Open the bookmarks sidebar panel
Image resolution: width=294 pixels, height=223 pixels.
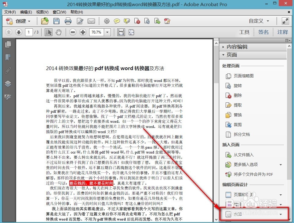pos(8,57)
